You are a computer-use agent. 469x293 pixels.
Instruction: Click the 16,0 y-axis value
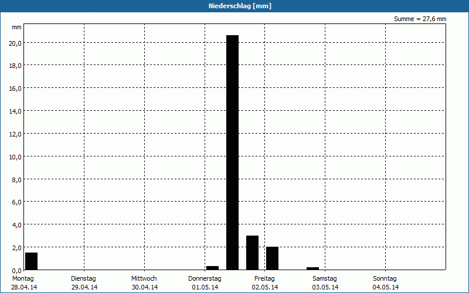pos(15,89)
